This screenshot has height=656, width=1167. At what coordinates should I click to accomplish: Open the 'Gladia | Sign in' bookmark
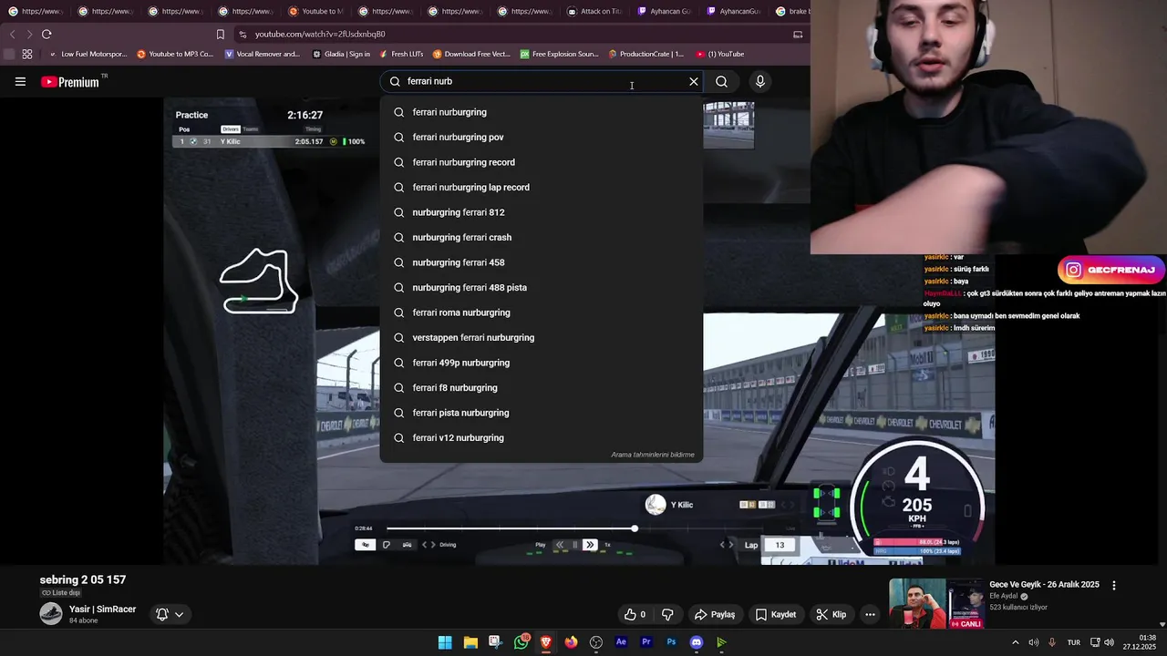coord(341,54)
